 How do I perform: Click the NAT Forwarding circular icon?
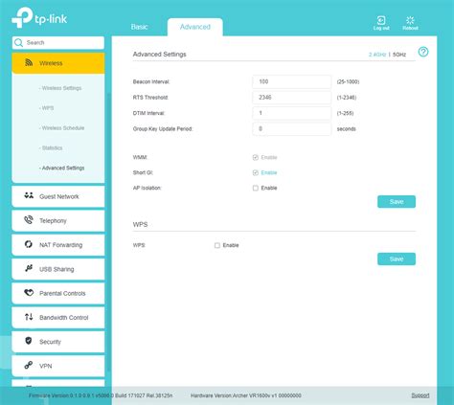[x=29, y=244]
